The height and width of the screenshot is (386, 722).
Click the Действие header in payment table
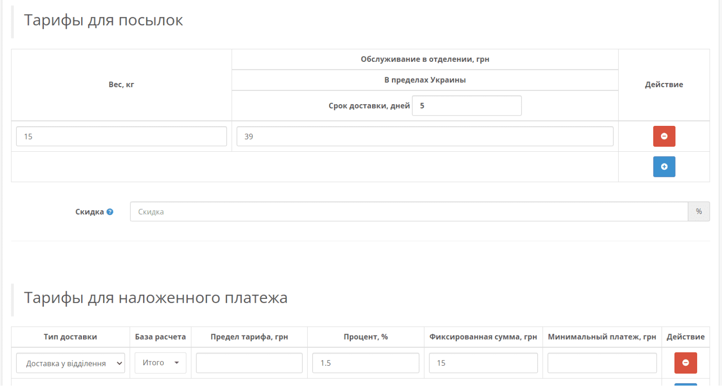coord(685,337)
